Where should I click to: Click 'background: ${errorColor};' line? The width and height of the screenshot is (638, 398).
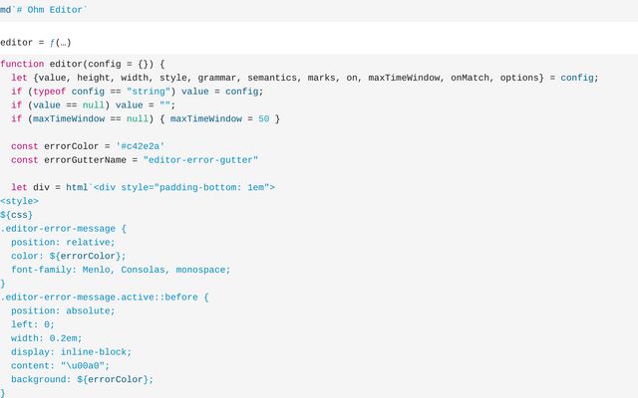[x=82, y=380]
